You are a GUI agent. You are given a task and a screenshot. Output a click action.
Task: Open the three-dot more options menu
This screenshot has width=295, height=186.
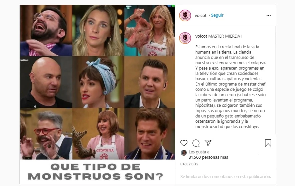(x=269, y=16)
